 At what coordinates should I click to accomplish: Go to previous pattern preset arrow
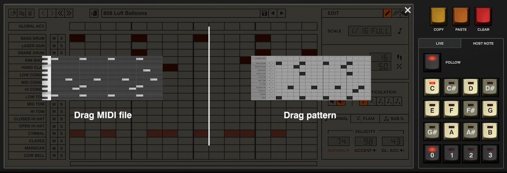(273, 13)
